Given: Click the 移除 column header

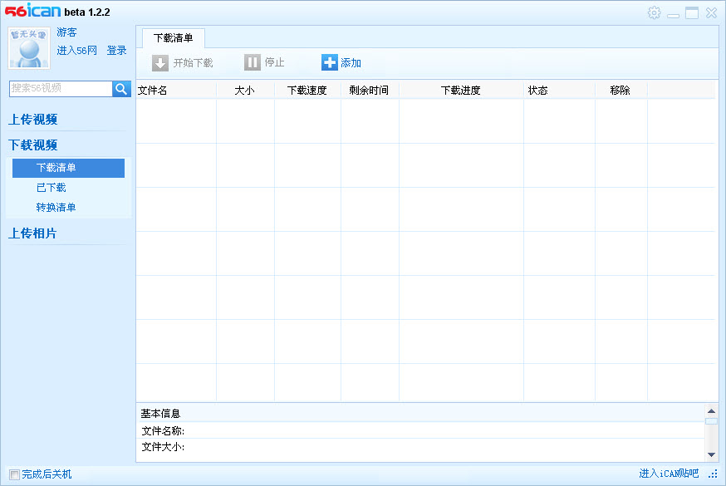Looking at the screenshot, I should click(x=620, y=91).
